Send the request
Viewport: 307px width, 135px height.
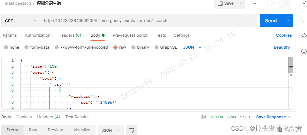coord(271,21)
